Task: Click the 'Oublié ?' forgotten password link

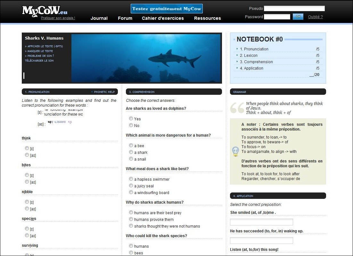Action: click(x=315, y=17)
